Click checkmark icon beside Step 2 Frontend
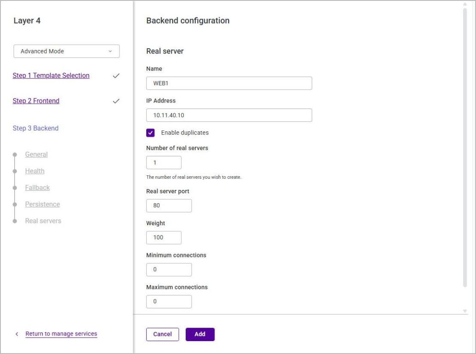Viewport: 476px width, 354px height. [116, 101]
